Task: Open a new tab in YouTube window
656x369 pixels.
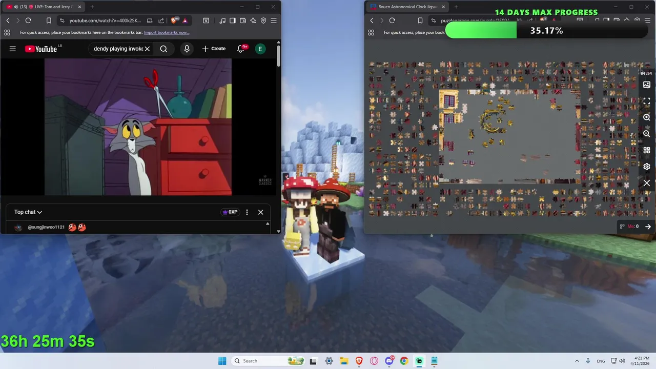Action: (x=92, y=7)
